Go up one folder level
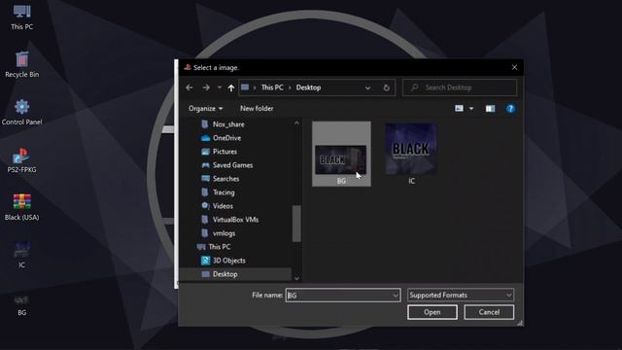 coord(231,87)
